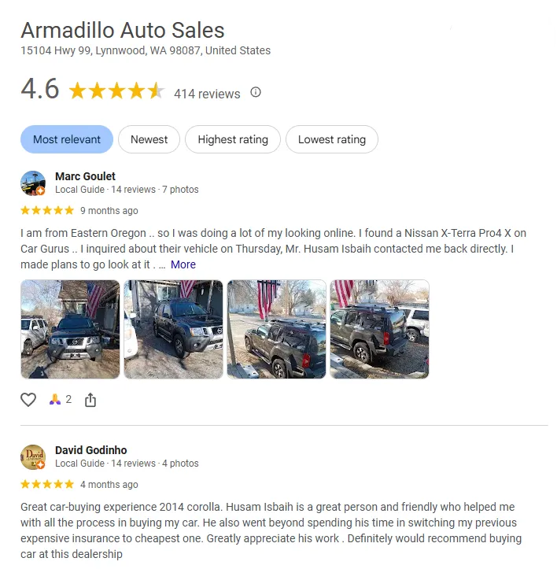This screenshot has height=569, width=557.
Task: Click the overall star rating display
Action: pos(117,91)
